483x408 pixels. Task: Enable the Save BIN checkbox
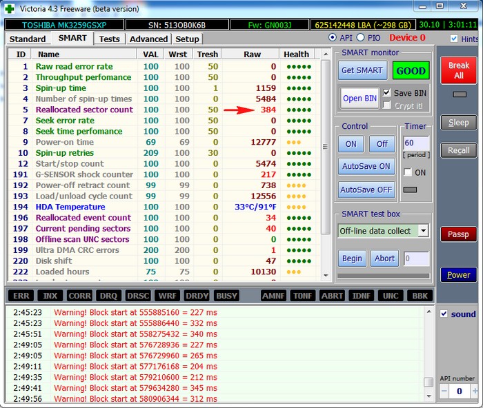pos(386,92)
